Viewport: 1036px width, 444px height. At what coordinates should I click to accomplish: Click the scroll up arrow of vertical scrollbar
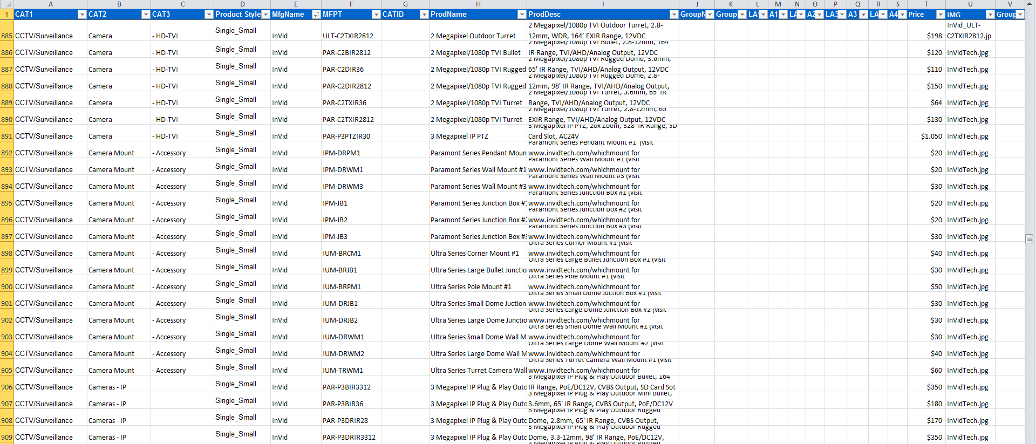pos(1030,3)
